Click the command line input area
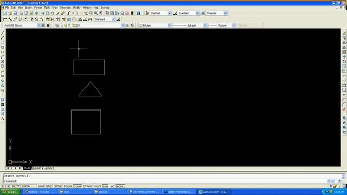Screen dimensions: 347x195 coord(165,181)
